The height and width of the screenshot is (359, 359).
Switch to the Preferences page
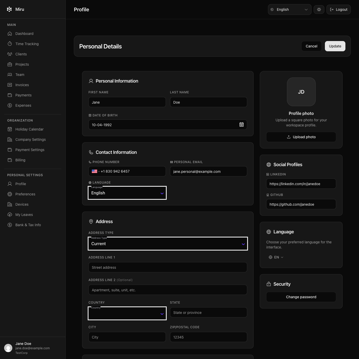pos(25,194)
